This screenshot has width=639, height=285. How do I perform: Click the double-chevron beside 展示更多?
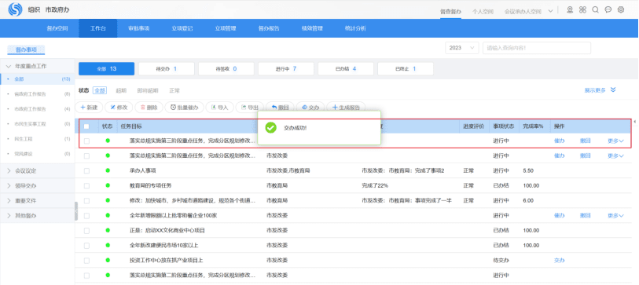tap(613, 90)
